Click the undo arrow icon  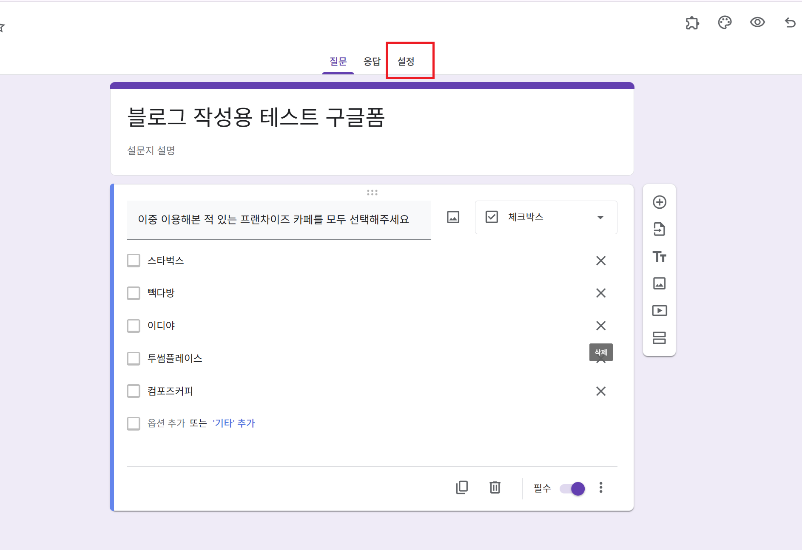tap(790, 23)
